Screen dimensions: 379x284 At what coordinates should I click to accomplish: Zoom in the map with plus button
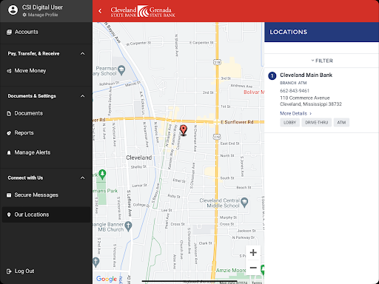(x=253, y=252)
